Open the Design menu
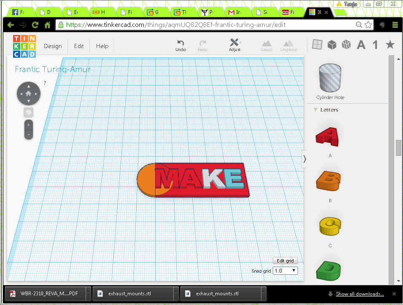Image resolution: width=403 pixels, height=305 pixels. 53,46
